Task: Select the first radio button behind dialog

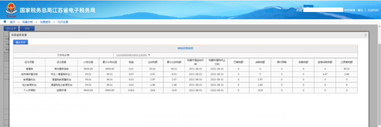Action: click(x=7, y=39)
